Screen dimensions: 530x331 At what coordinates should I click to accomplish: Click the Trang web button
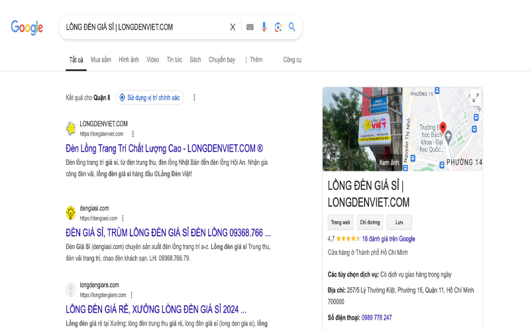point(341,222)
